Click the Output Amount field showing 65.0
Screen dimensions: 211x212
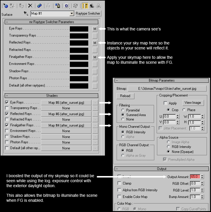195,177
